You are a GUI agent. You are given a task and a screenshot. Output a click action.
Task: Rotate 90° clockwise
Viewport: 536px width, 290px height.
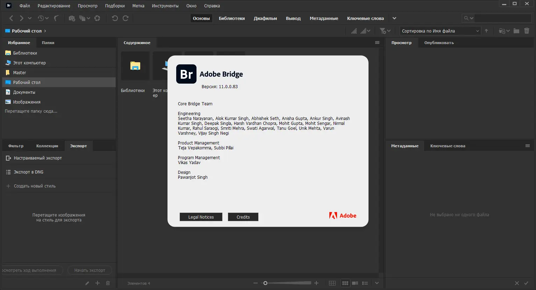coord(126,18)
